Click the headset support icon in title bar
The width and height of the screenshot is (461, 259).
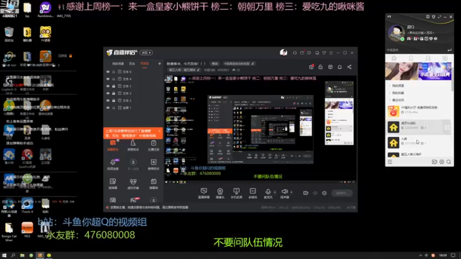(x=294, y=53)
